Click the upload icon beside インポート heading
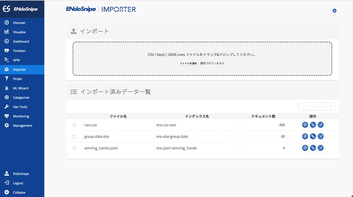 [x=74, y=31]
